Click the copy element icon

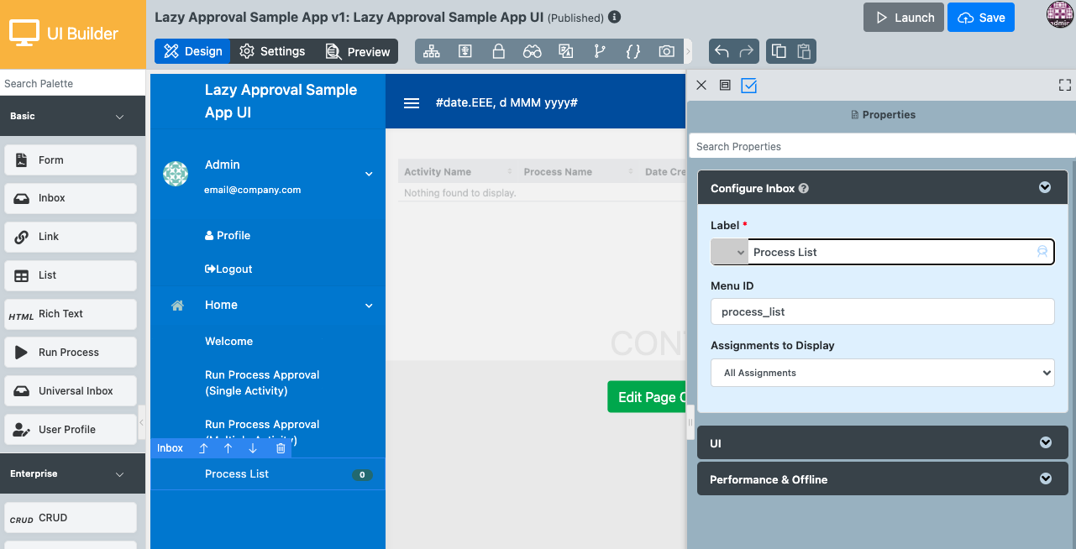coord(779,51)
